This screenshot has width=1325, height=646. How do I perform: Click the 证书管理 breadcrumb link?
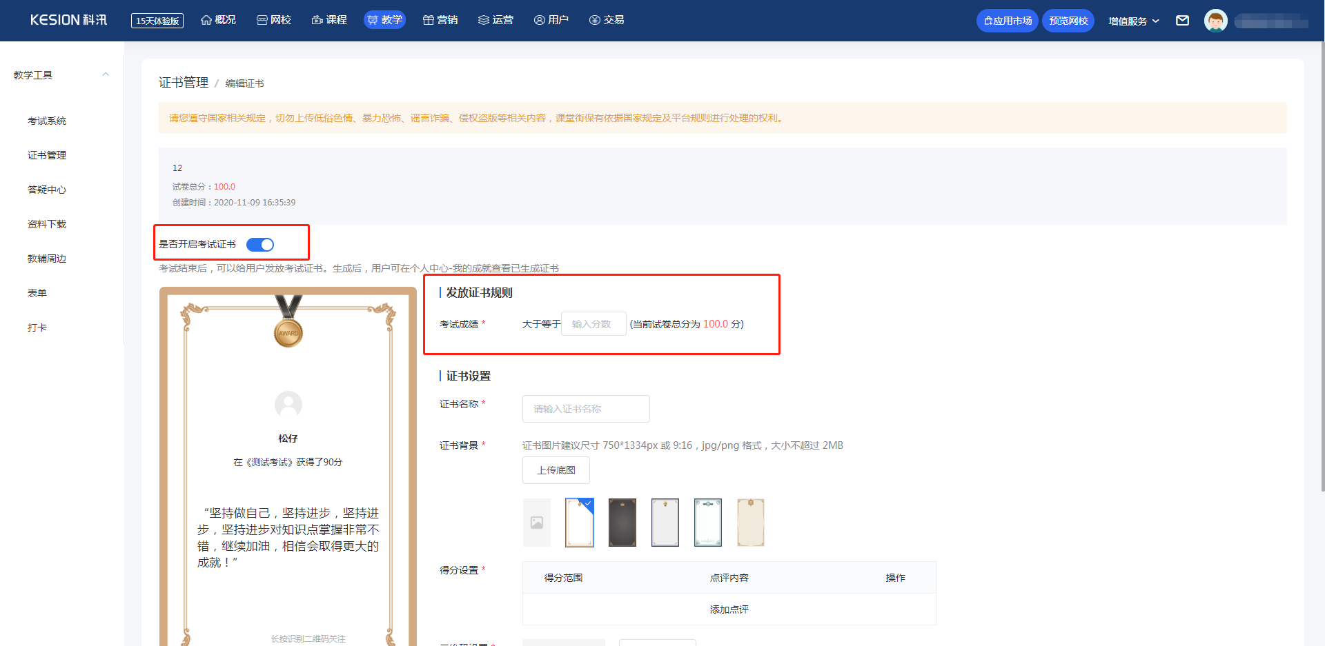184,83
